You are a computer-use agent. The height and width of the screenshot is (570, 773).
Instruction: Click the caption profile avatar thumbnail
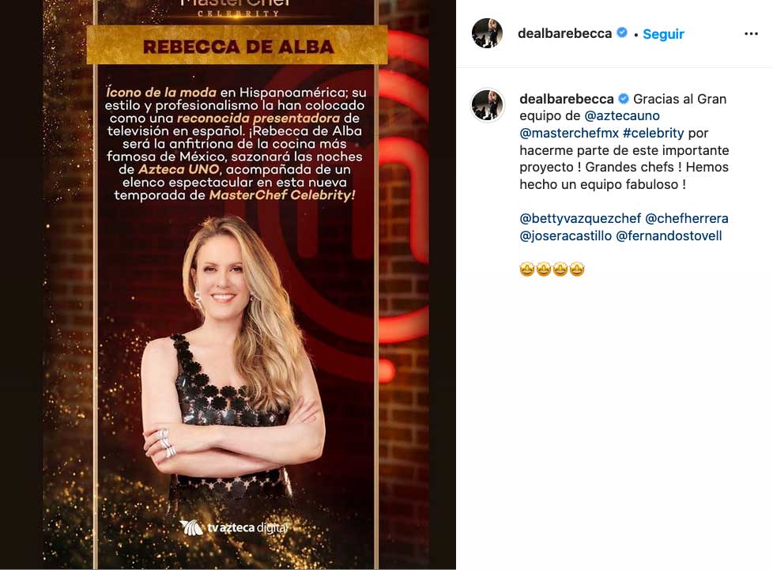488,105
